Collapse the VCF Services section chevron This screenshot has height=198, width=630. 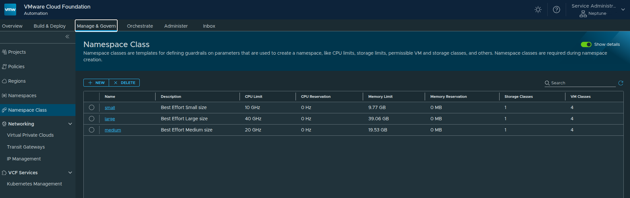pos(70,173)
